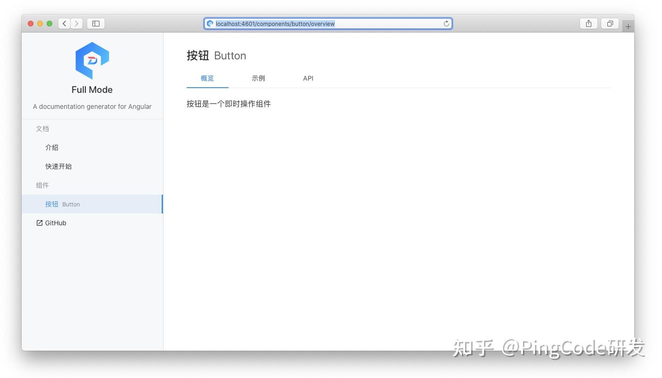Click the Safari back arrow button
The height and width of the screenshot is (378, 662).
(65, 24)
